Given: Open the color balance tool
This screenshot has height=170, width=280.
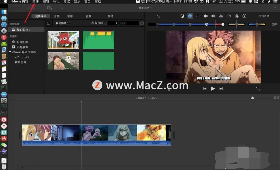Looking at the screenshot, I should pyautogui.click(x=182, y=16).
